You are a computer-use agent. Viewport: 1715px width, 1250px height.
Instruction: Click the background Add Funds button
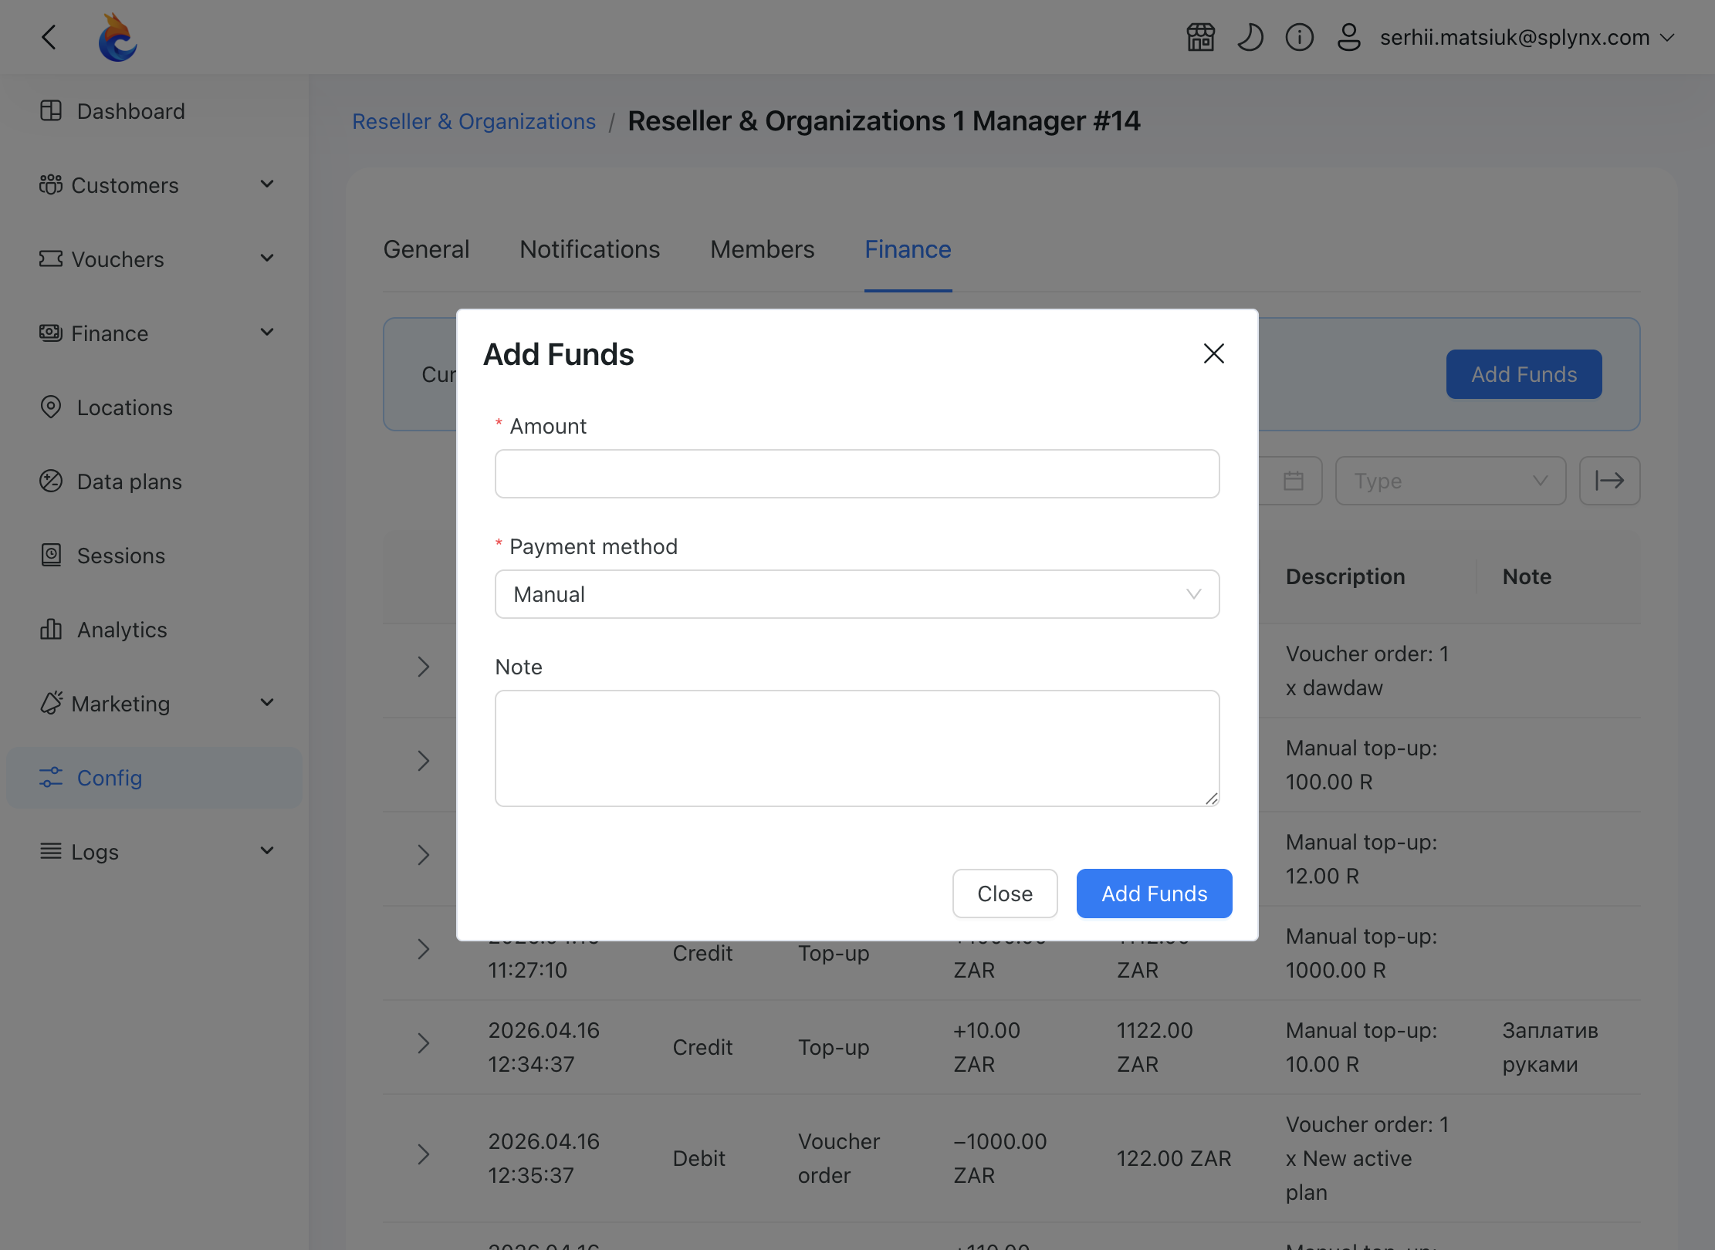[x=1524, y=374]
